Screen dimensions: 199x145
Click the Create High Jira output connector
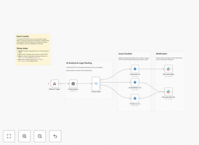click(x=139, y=69)
